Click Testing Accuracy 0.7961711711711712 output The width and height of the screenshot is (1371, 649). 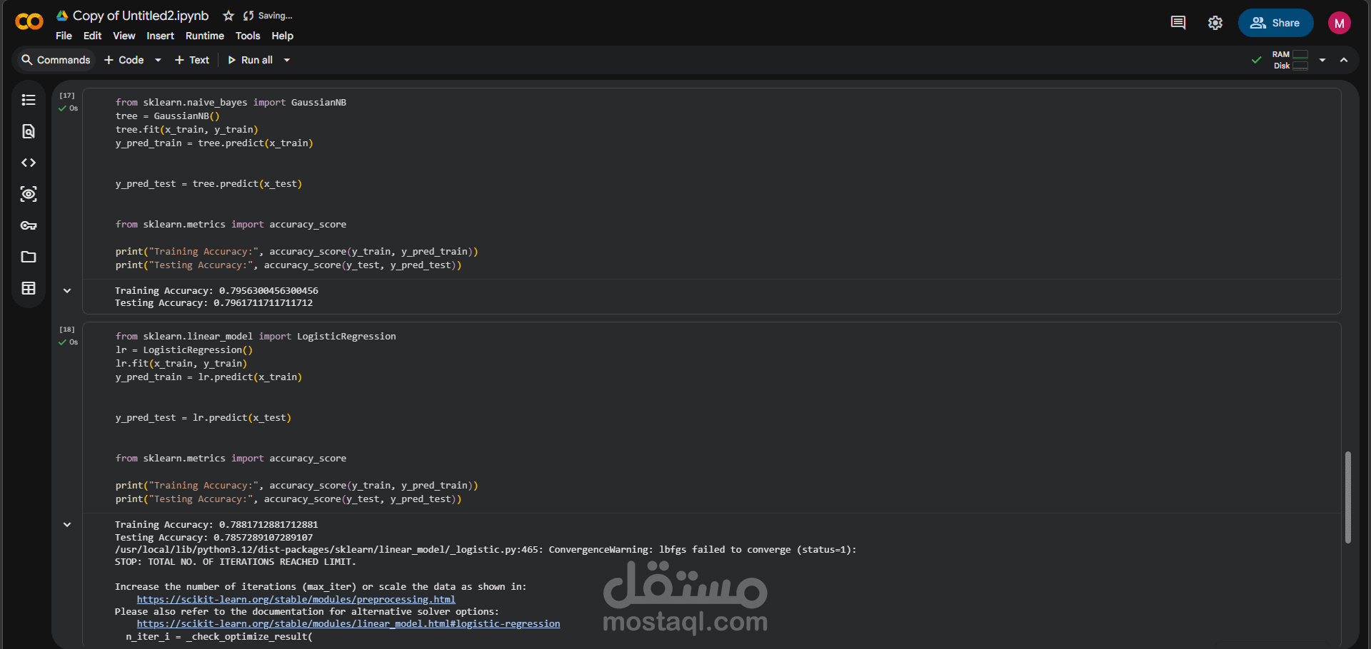(x=214, y=303)
